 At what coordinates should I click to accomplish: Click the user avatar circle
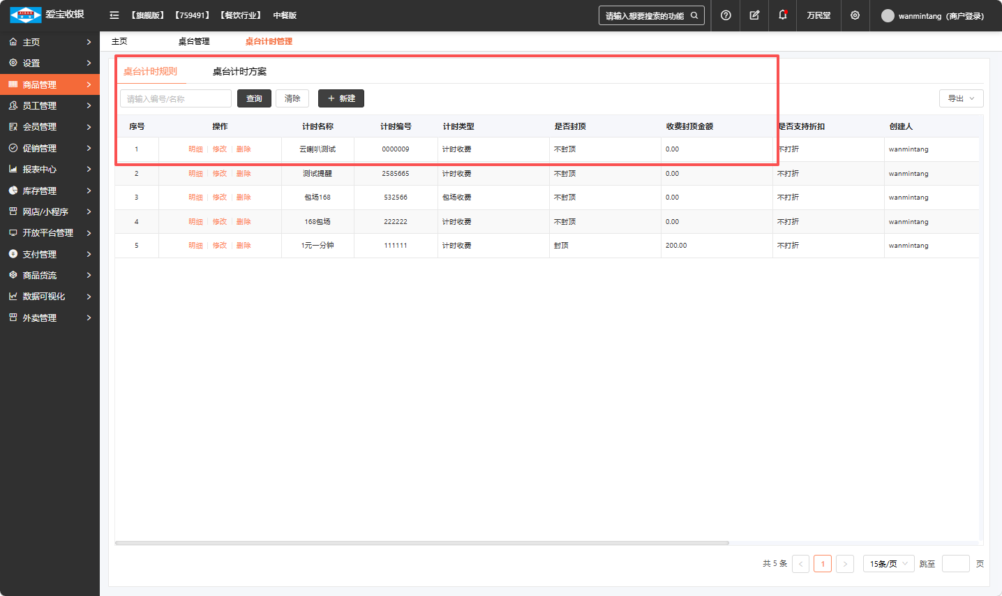coord(888,15)
